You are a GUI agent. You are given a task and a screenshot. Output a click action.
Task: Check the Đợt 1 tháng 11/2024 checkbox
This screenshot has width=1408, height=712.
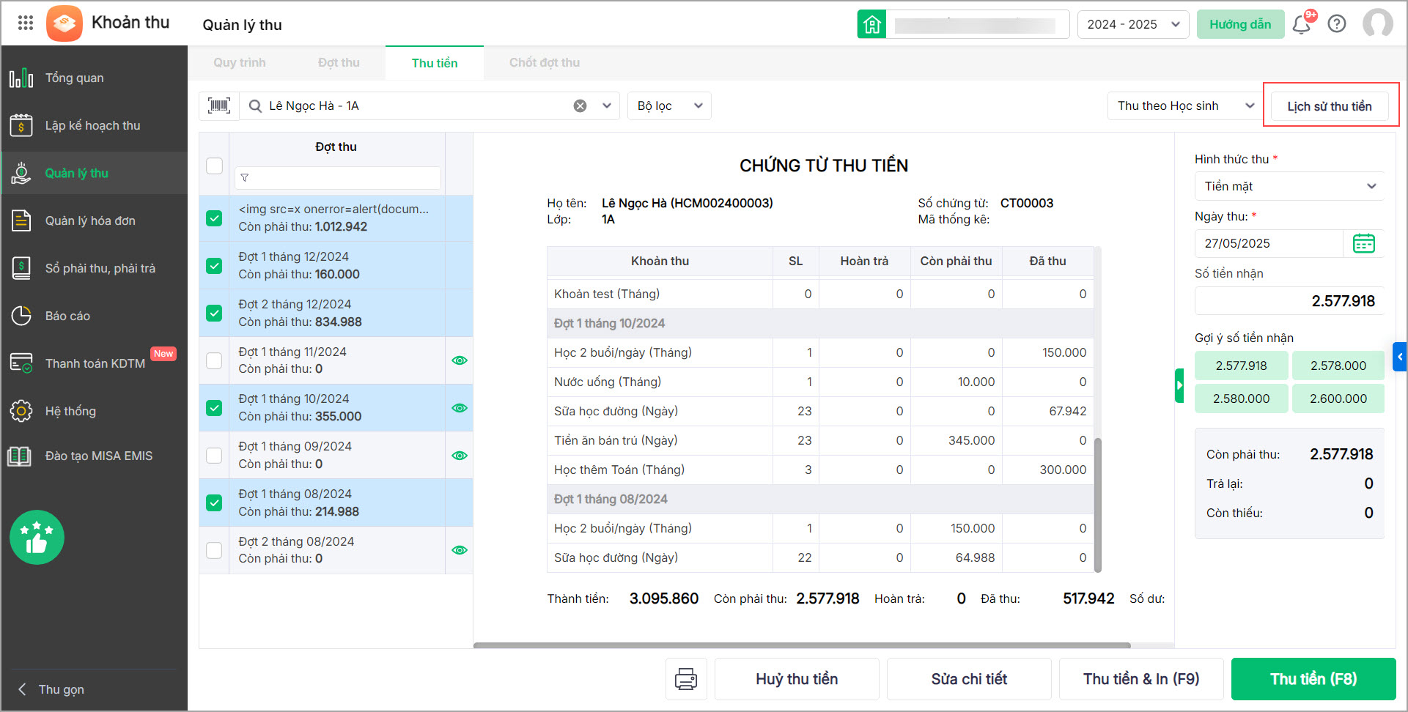pos(214,360)
